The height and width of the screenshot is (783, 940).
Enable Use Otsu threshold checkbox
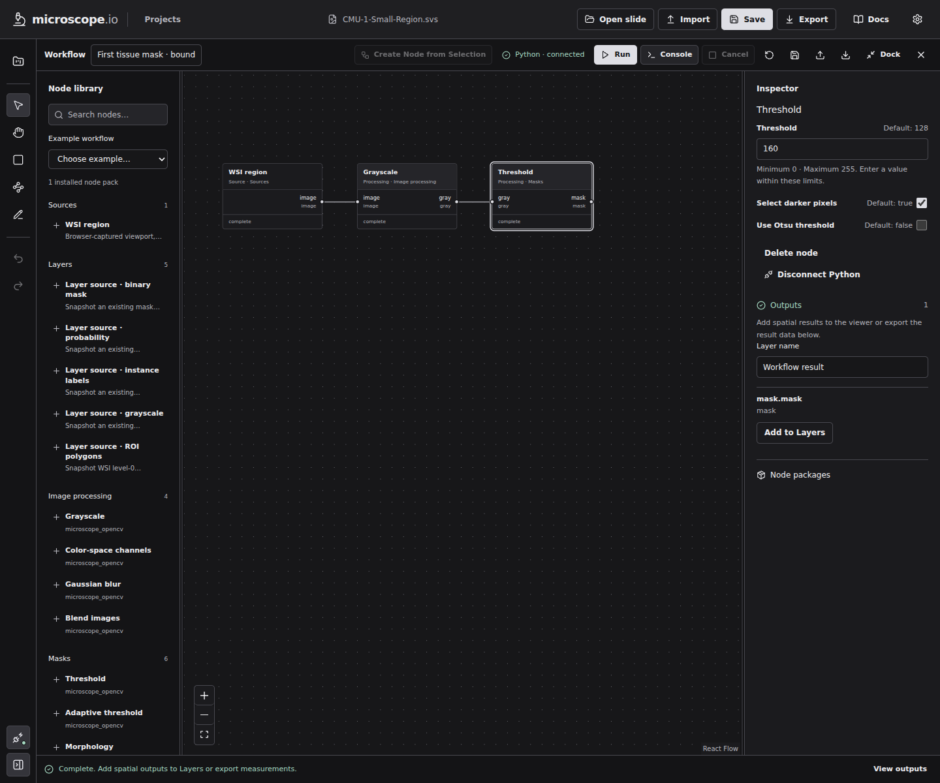(922, 225)
